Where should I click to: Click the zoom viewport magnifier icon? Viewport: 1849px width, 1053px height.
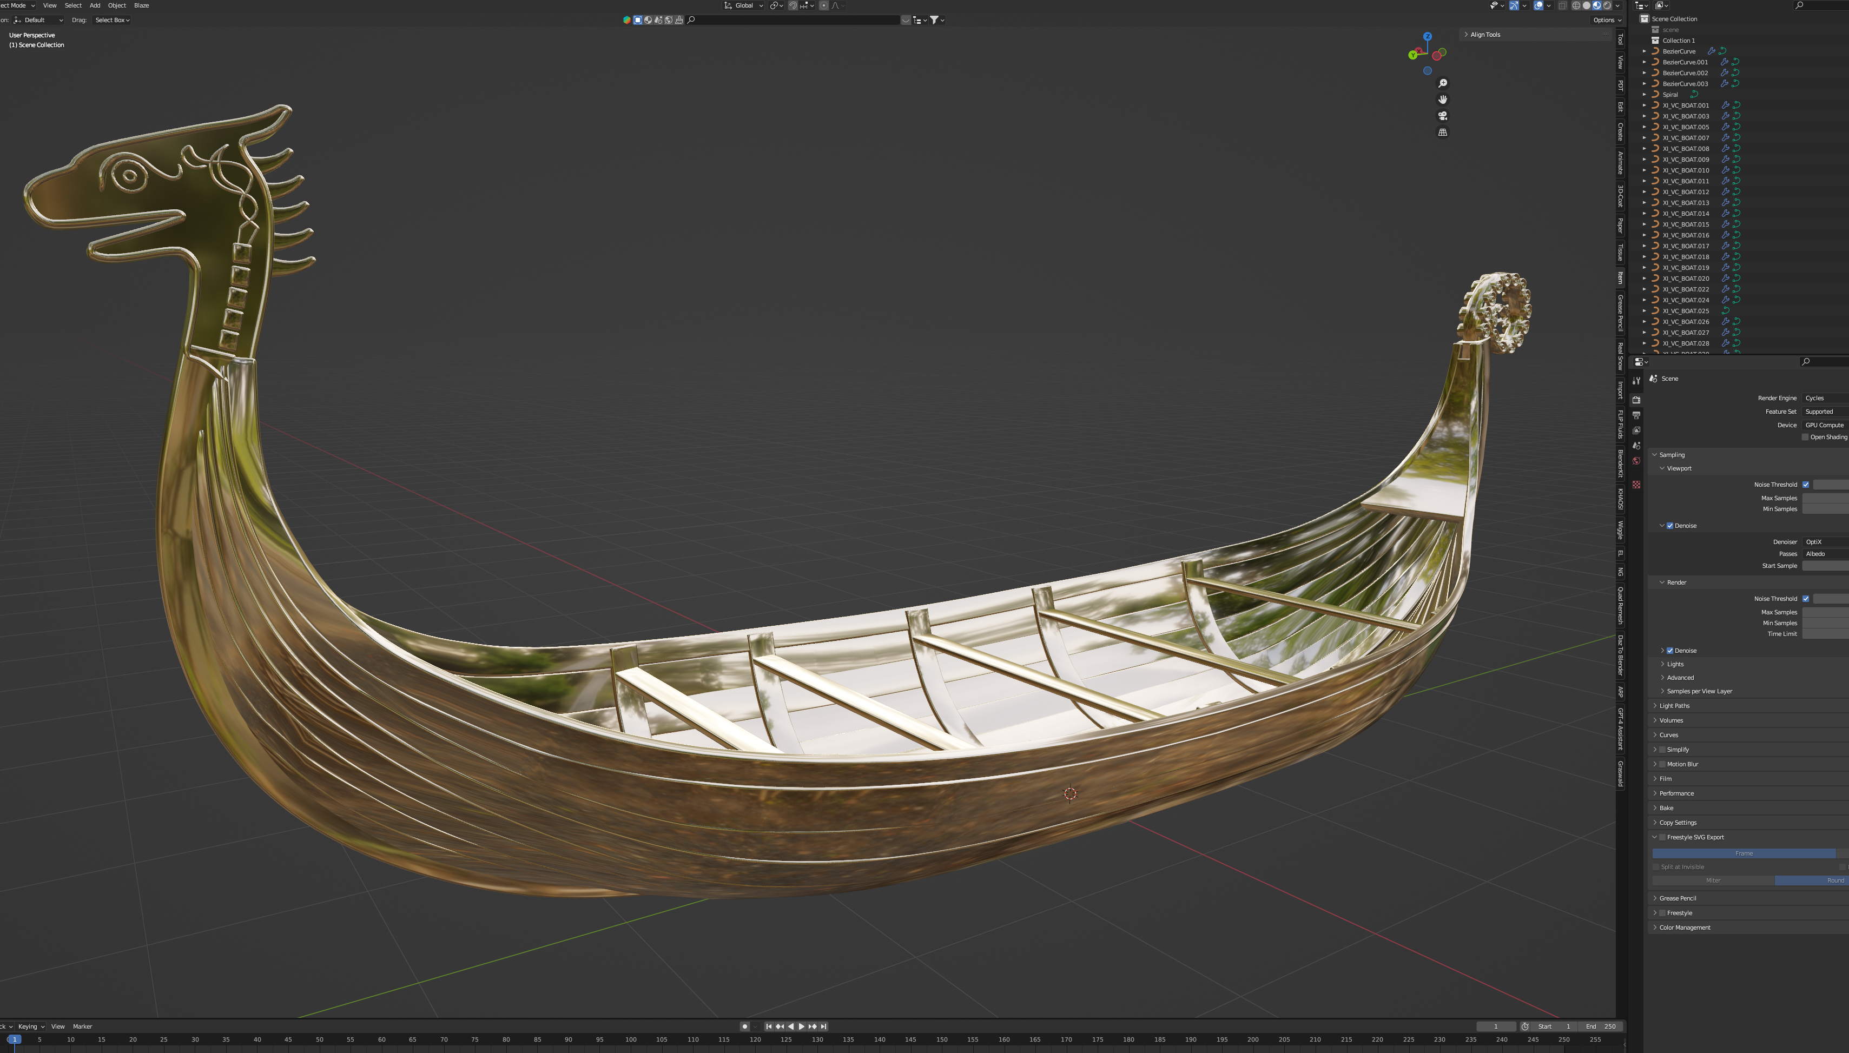click(1442, 83)
